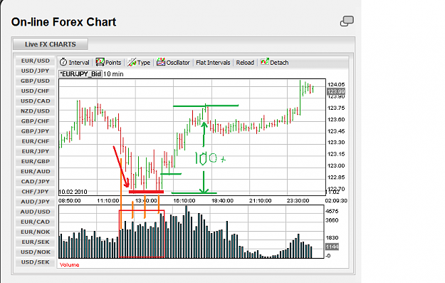
Task: Select GBP/USD currency pair
Action: click(35, 81)
